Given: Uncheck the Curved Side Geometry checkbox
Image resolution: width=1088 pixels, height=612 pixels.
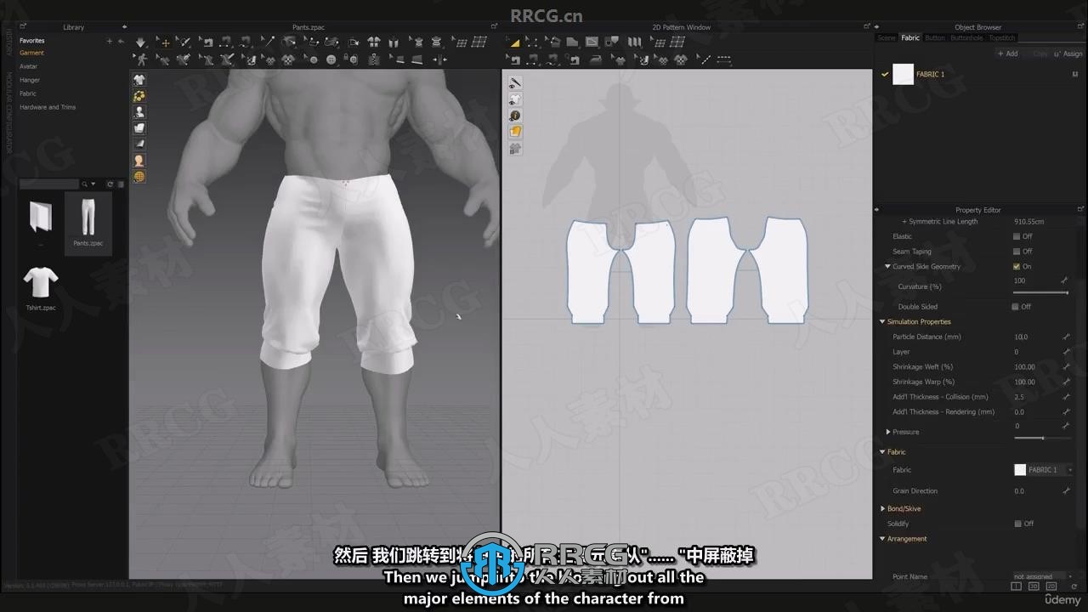Looking at the screenshot, I should click(x=1017, y=267).
